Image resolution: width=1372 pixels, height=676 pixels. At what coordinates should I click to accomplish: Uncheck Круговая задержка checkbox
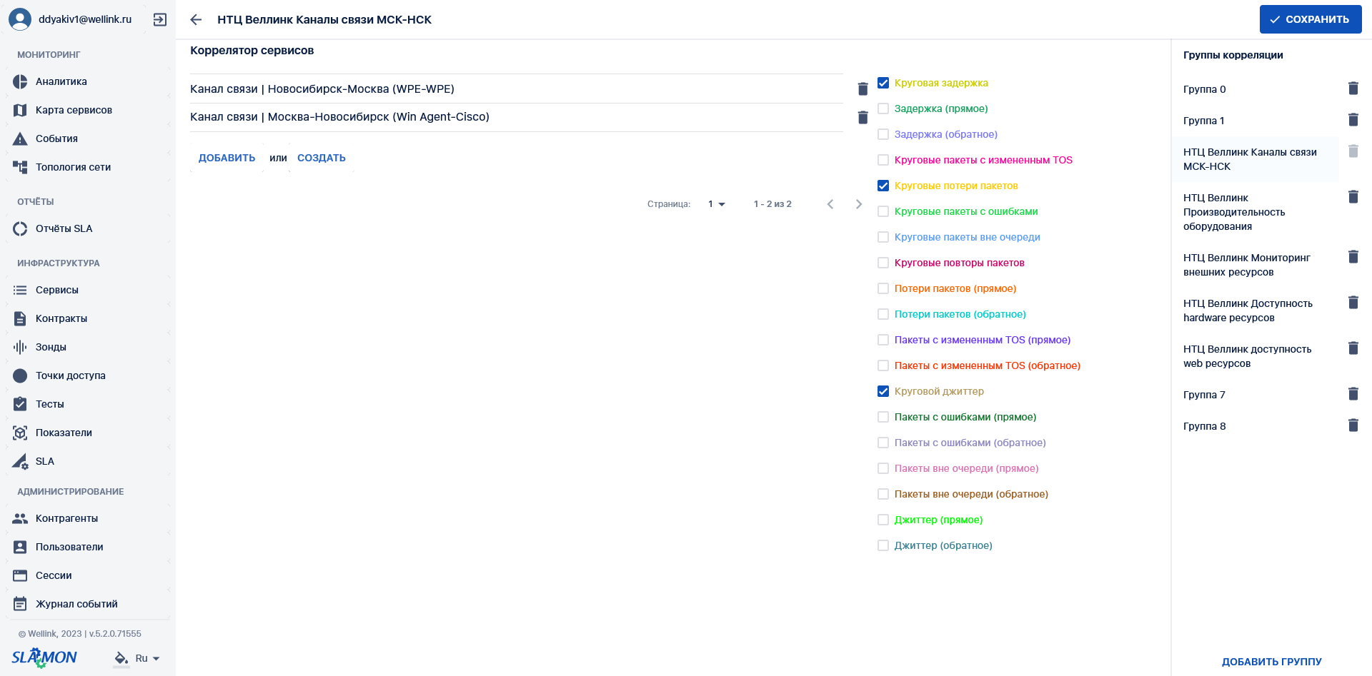pos(883,83)
